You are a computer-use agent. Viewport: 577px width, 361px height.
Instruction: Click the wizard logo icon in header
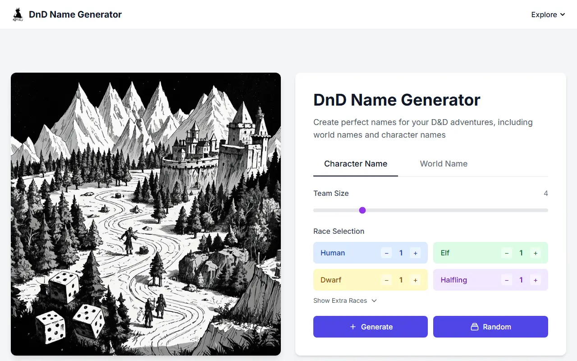click(18, 14)
